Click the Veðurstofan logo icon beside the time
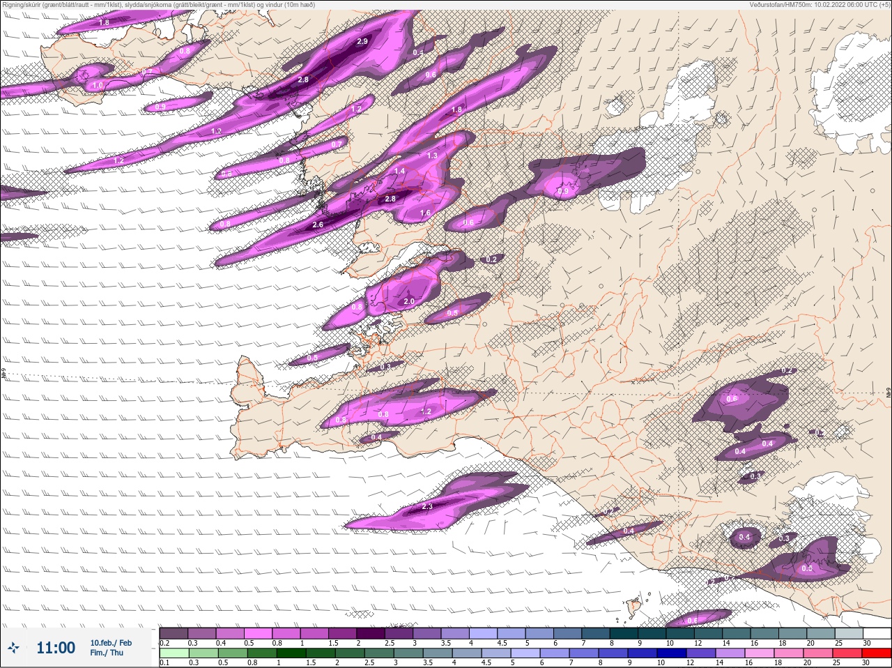 [13, 648]
